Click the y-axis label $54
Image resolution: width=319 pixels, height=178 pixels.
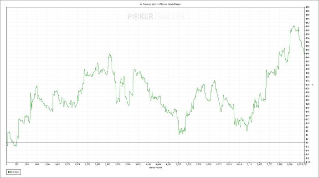(308, 38)
